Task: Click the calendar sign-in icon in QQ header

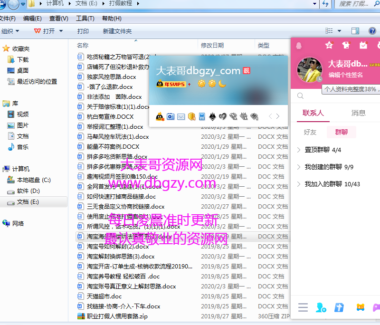Action: pyautogui.click(x=363, y=45)
